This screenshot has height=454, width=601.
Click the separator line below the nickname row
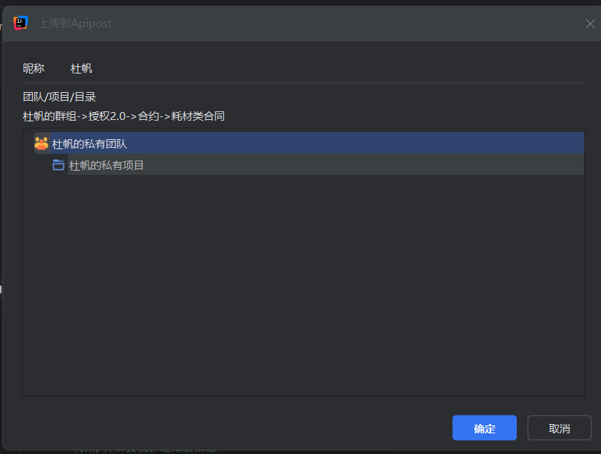[x=303, y=83]
